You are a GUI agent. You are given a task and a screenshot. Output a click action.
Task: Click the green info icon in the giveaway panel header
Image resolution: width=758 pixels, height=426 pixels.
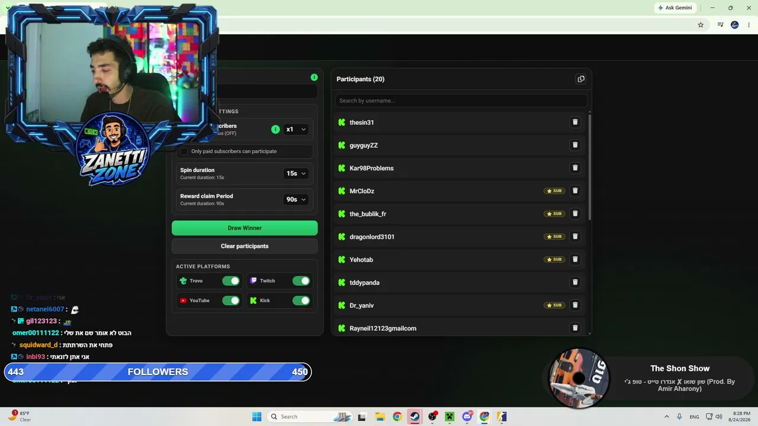pos(314,78)
